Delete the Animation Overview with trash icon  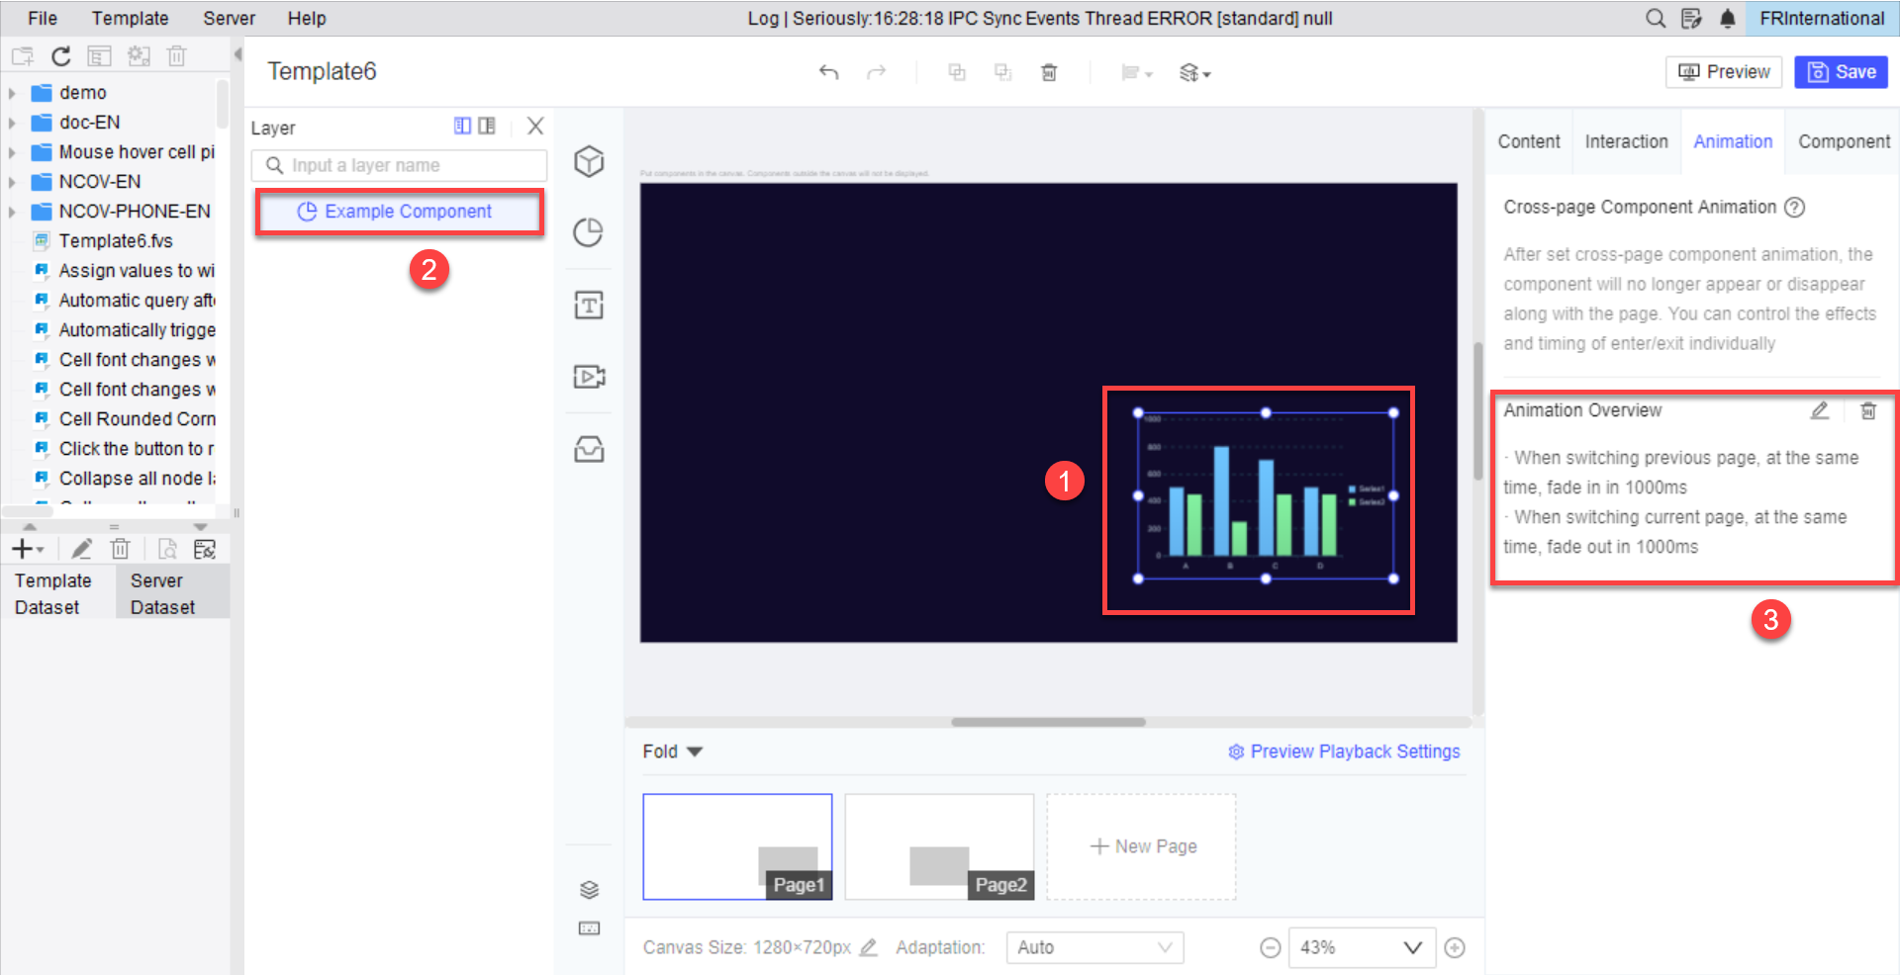click(1868, 410)
